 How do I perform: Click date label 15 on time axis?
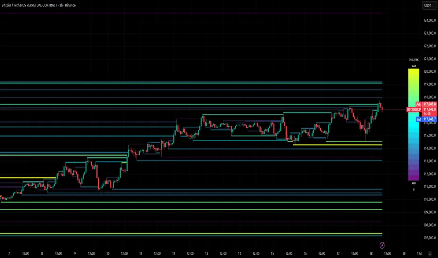click(x=273, y=253)
